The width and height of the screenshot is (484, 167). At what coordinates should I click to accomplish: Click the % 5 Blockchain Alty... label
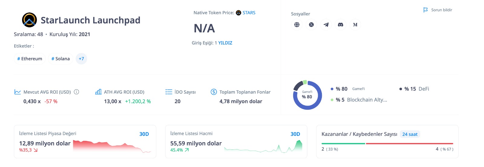point(361,100)
